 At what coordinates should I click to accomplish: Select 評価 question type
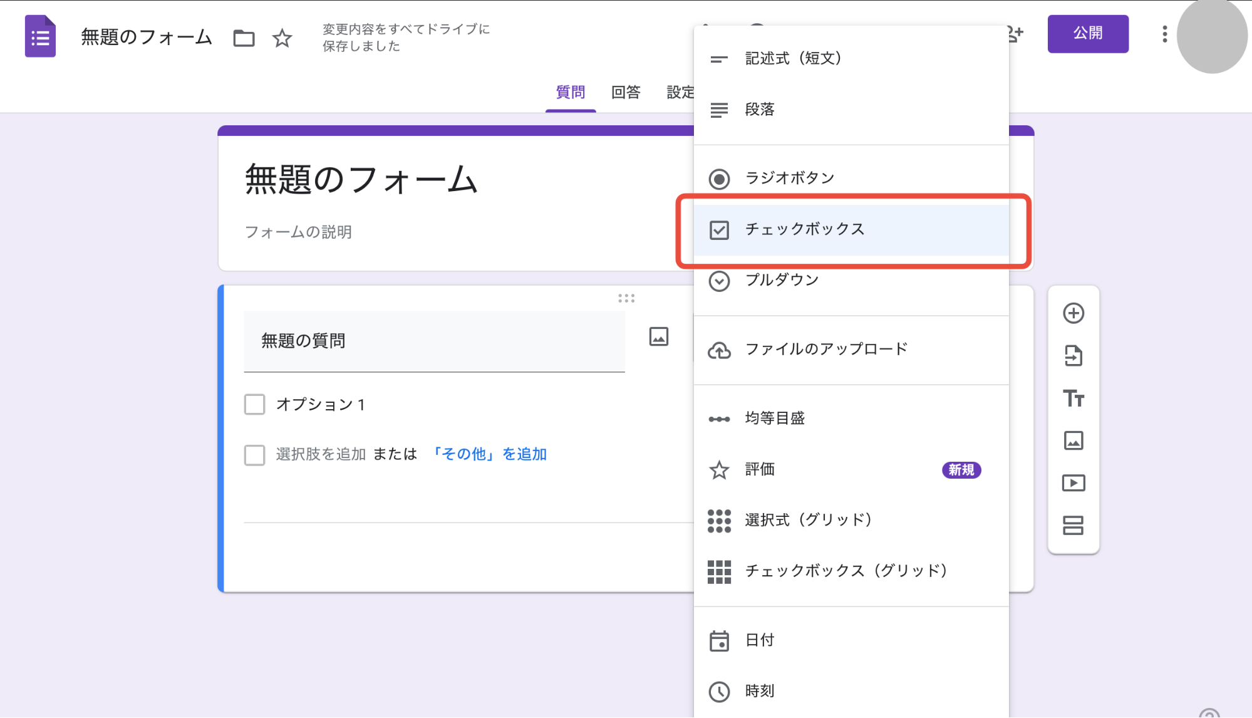(851, 470)
